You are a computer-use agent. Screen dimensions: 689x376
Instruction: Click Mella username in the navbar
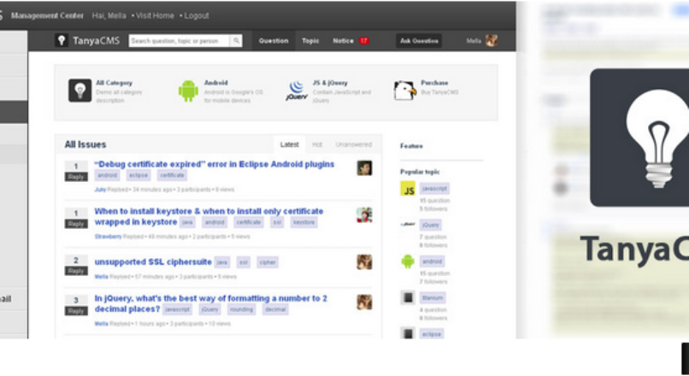point(474,41)
